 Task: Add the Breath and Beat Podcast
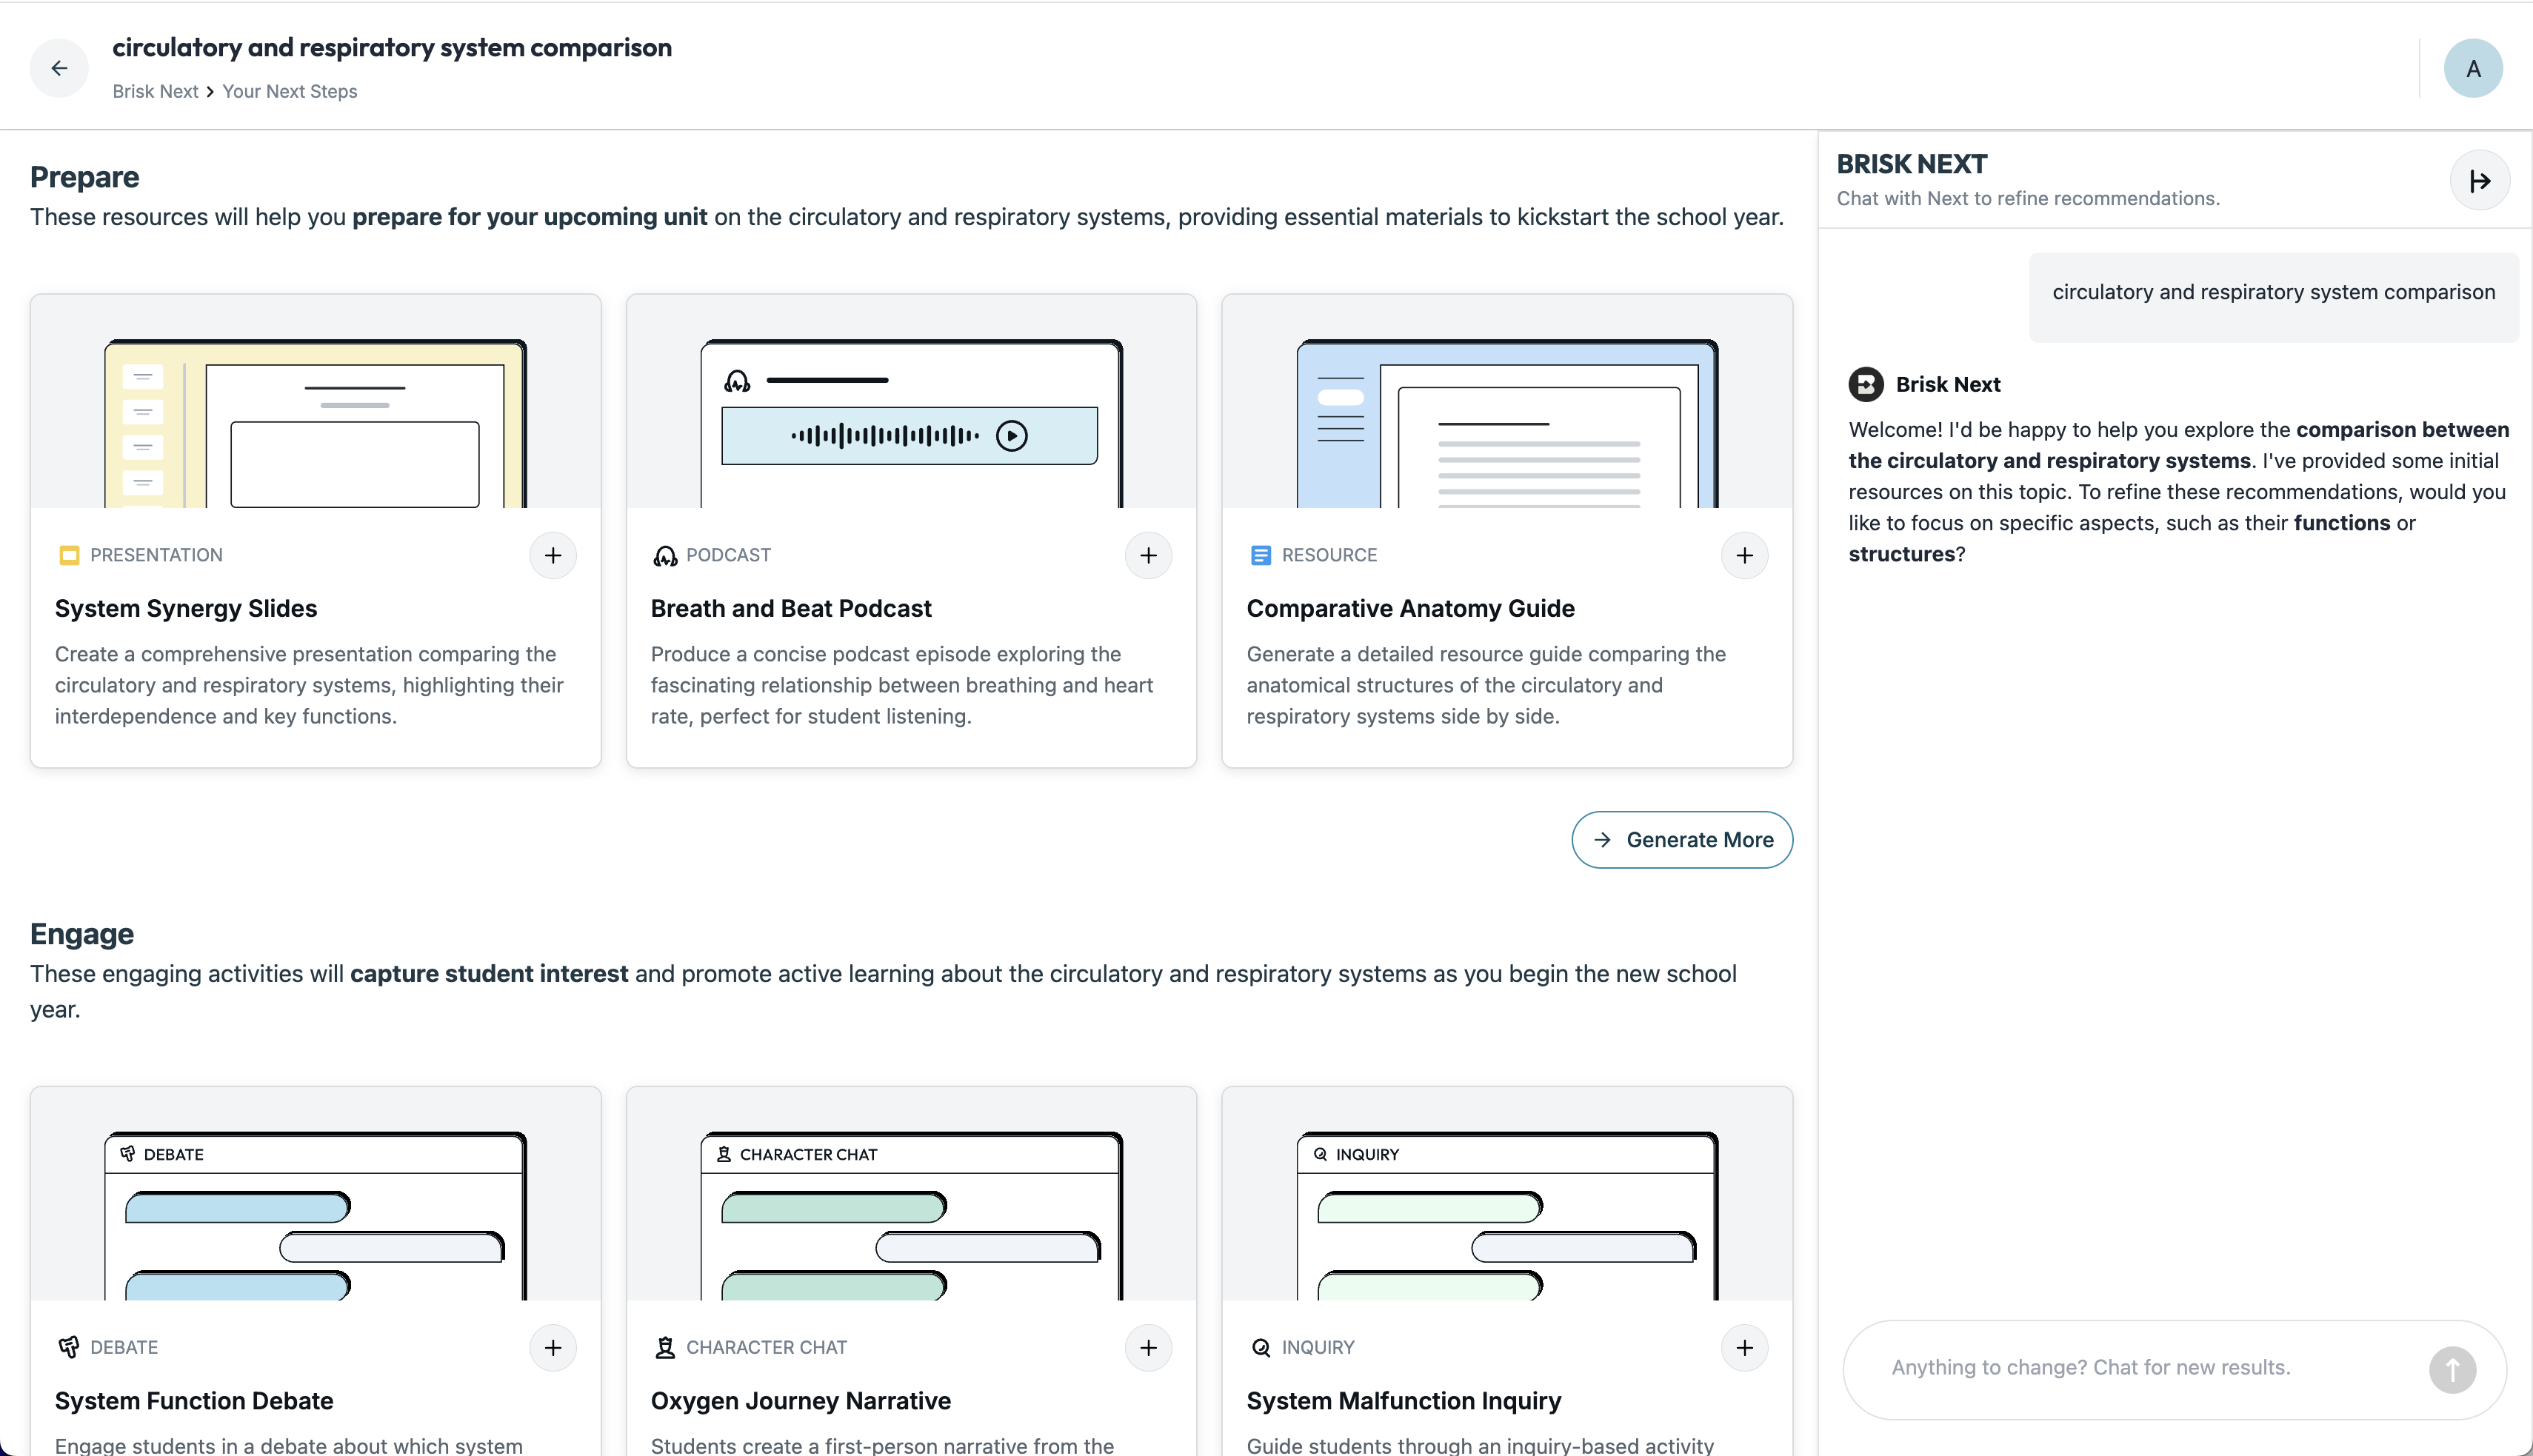1148,555
